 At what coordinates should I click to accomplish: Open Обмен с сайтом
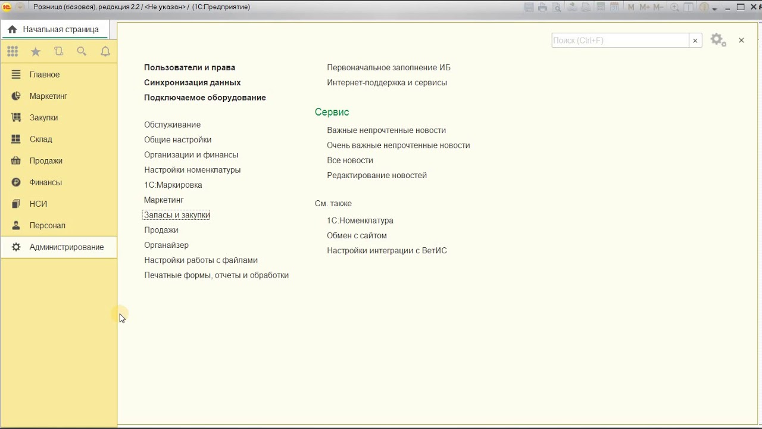tap(357, 235)
